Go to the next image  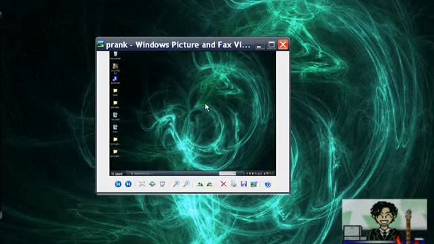coord(128,184)
